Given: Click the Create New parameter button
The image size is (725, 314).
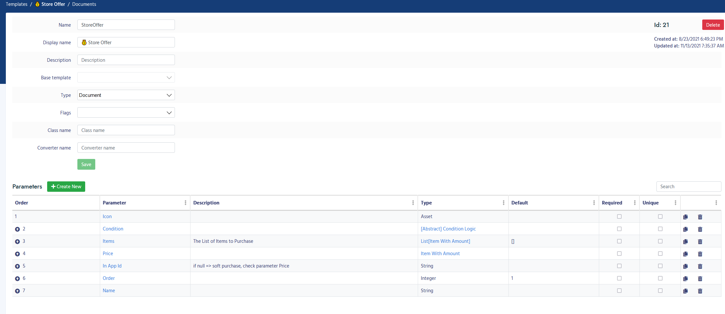Looking at the screenshot, I should [66, 187].
